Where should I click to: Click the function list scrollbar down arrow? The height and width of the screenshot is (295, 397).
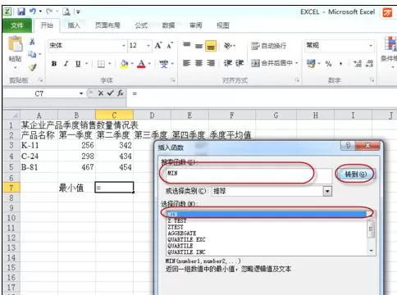coord(371,251)
